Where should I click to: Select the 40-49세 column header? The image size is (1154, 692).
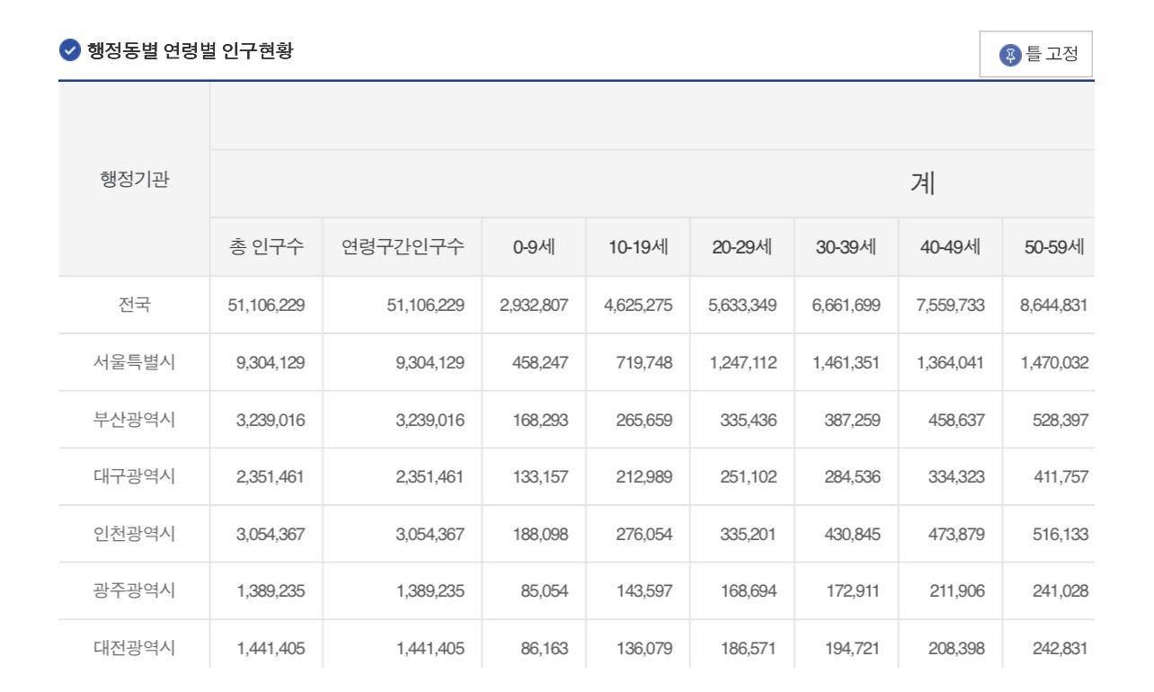[x=950, y=247]
